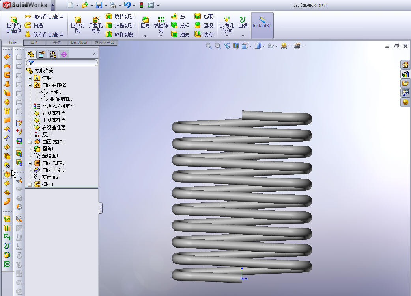Select the Wrap (包覆) tool

[204, 16]
